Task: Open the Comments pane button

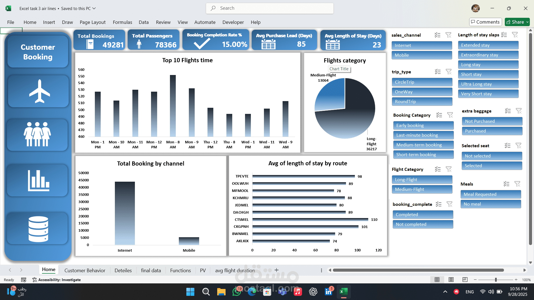Action: (485, 22)
